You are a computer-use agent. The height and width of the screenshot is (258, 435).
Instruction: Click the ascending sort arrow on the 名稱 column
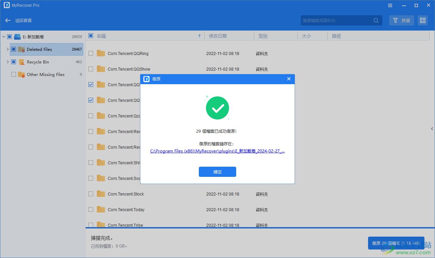(199, 36)
